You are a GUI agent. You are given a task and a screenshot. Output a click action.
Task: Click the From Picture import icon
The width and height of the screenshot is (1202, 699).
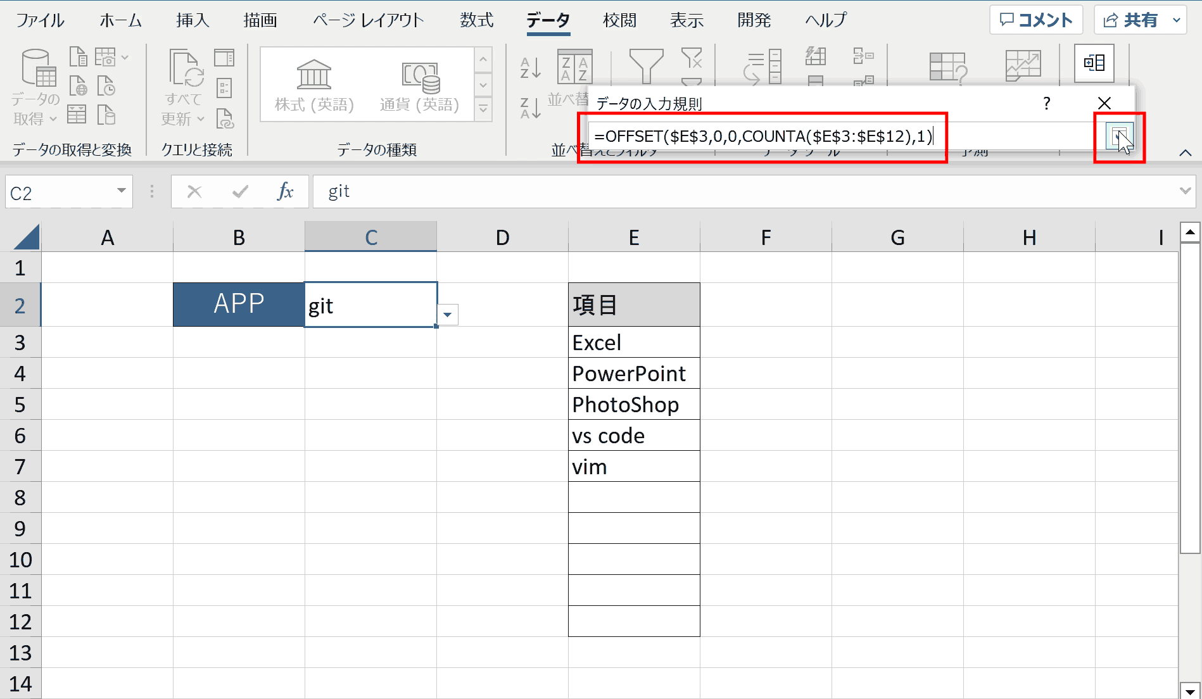(105, 56)
